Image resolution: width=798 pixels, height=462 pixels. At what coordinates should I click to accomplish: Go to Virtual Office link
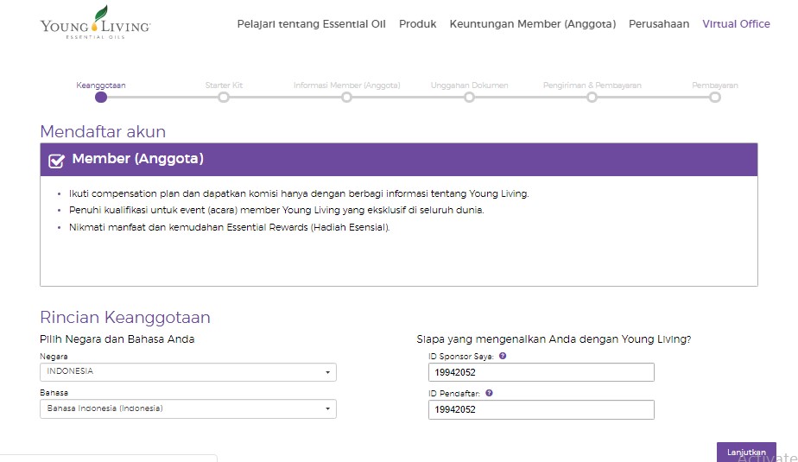tap(737, 24)
